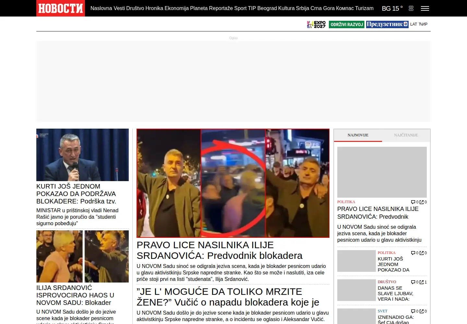Click POLITIKA category above sidebar PRAVO LICE
The image size is (467, 324).
click(x=346, y=202)
